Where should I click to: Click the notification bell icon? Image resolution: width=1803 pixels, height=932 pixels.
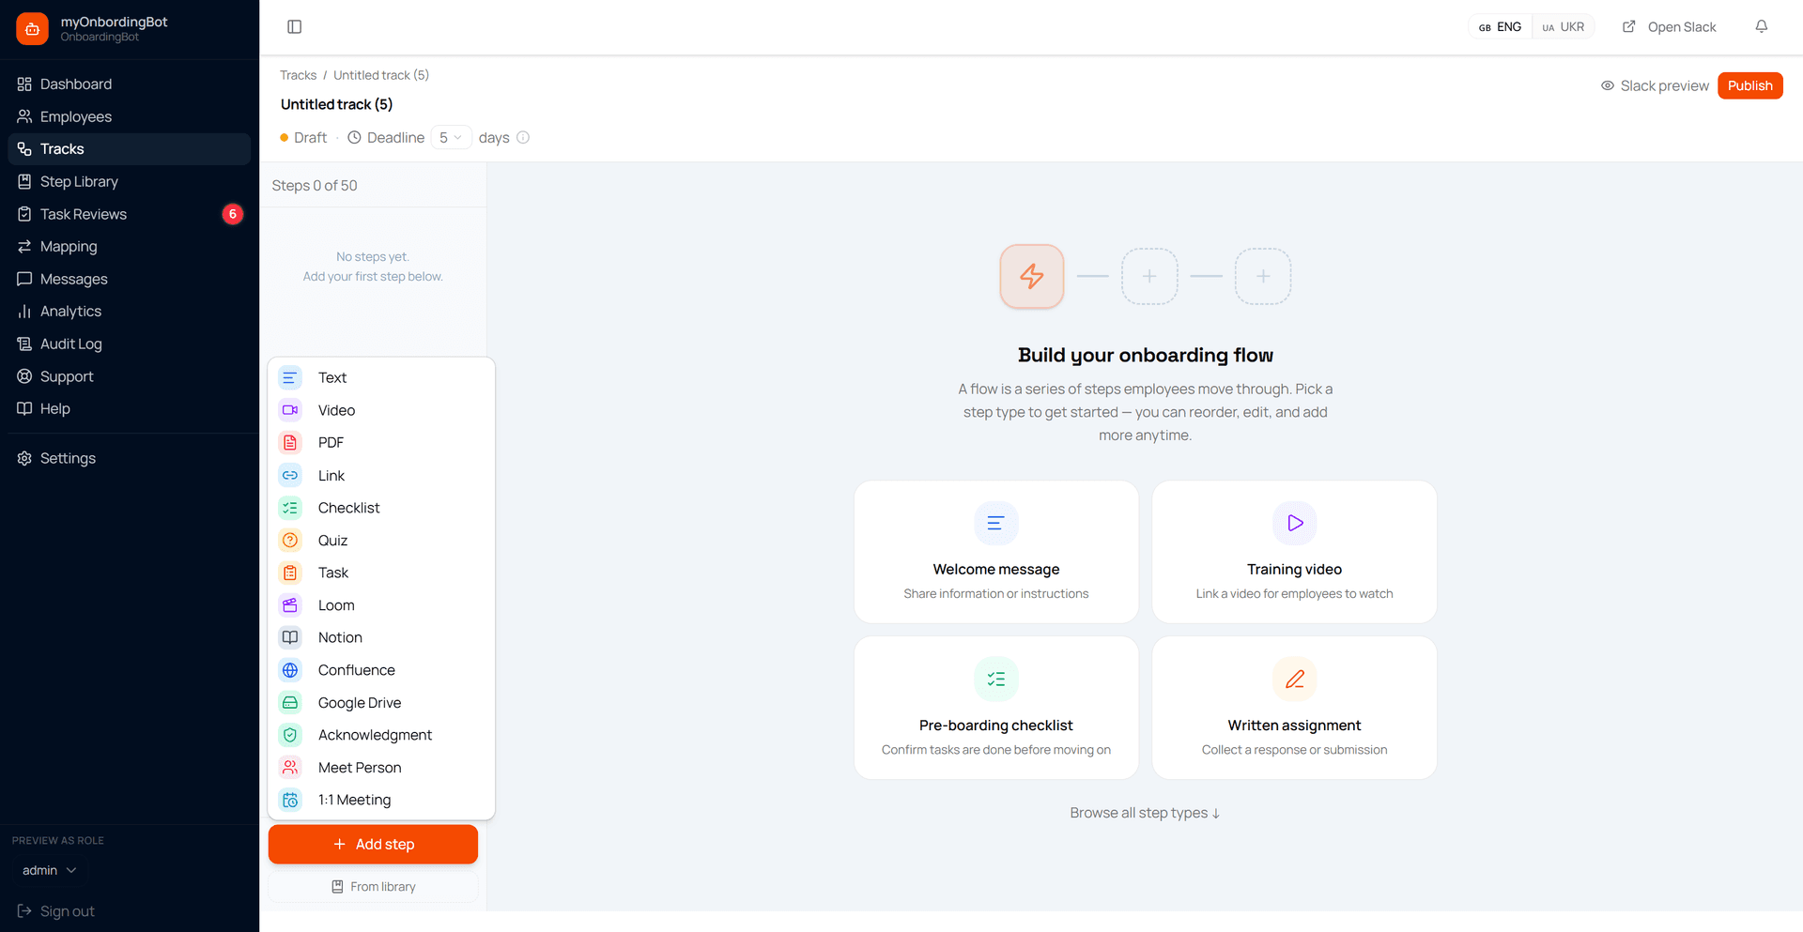point(1762,27)
